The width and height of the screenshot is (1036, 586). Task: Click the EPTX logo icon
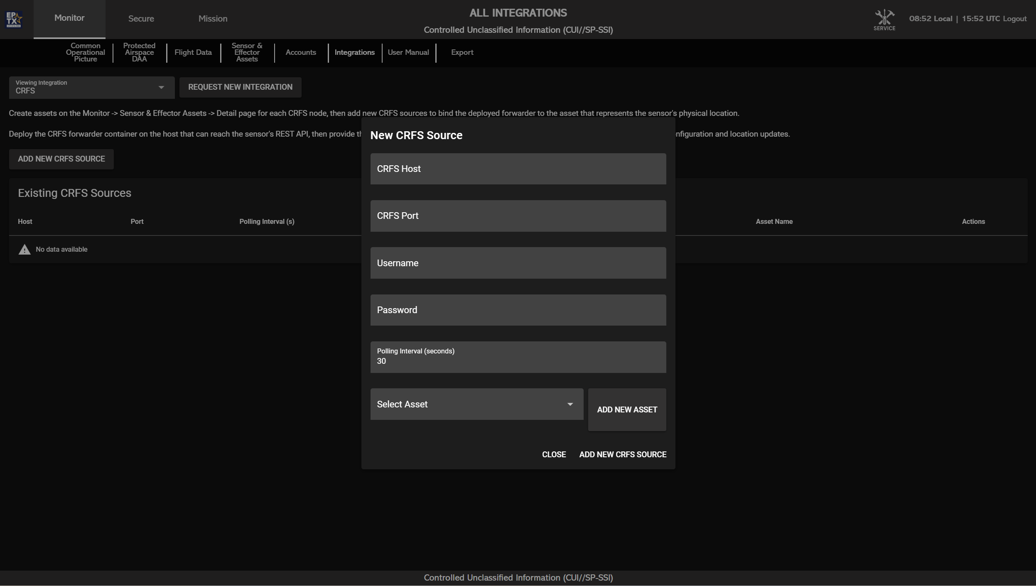click(14, 19)
